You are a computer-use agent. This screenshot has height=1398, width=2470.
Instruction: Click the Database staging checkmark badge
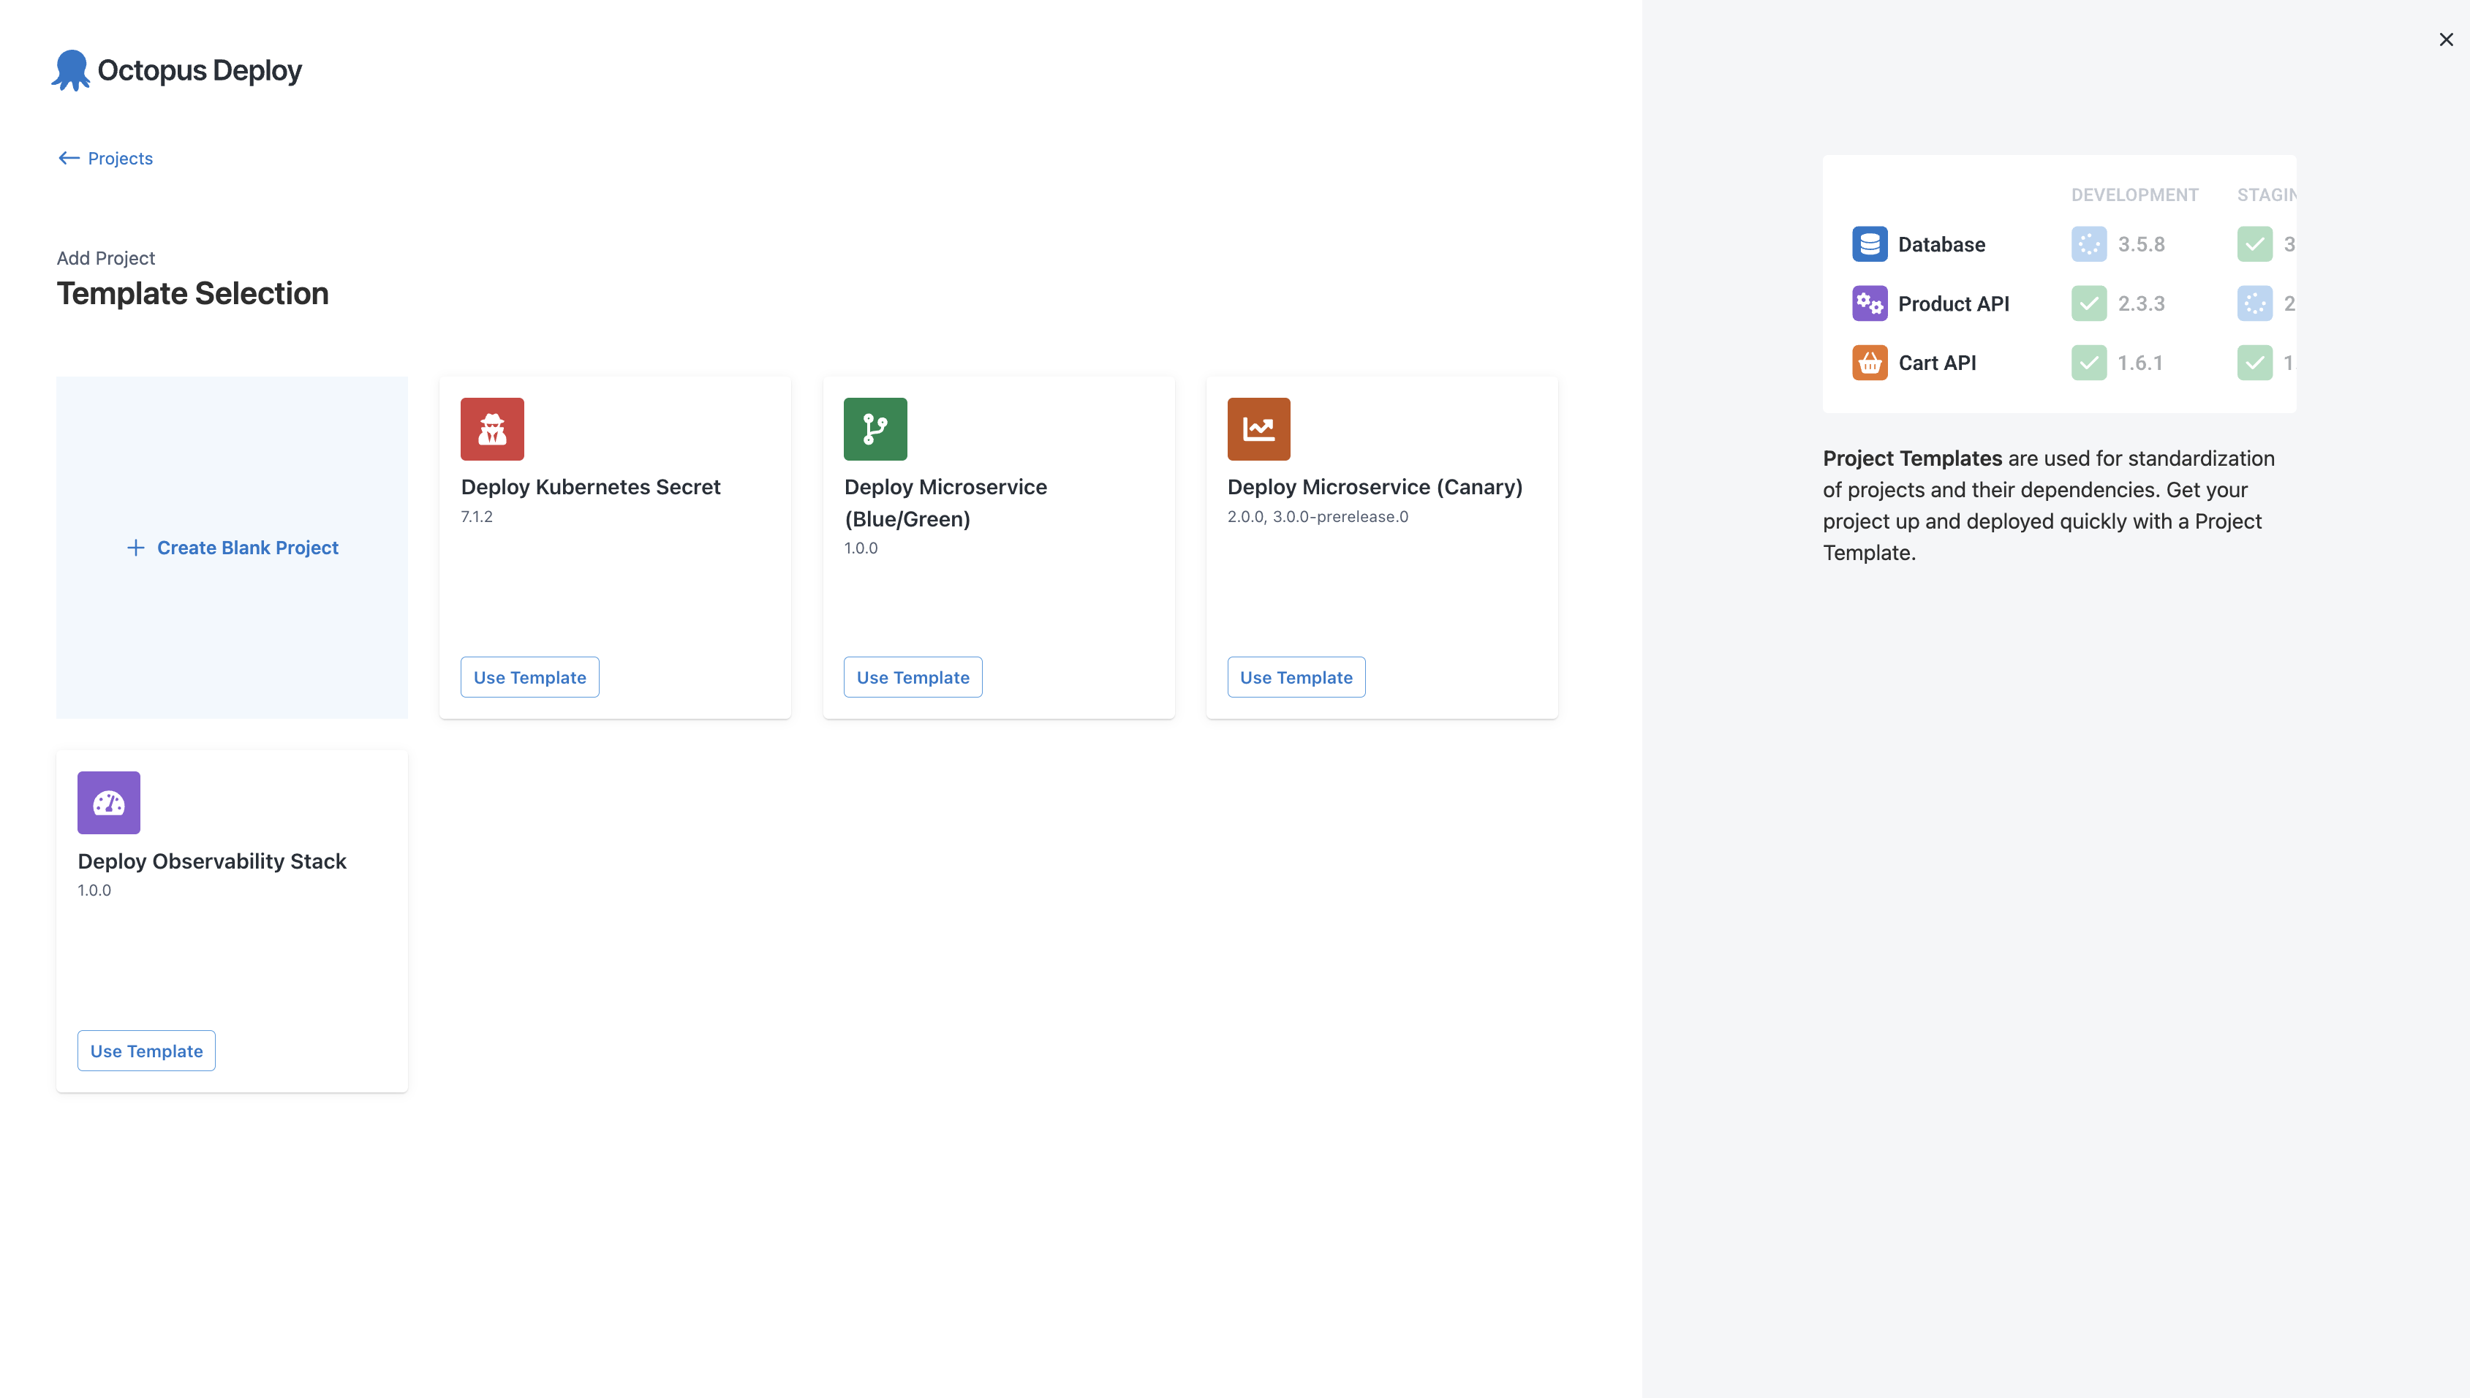coord(2256,244)
